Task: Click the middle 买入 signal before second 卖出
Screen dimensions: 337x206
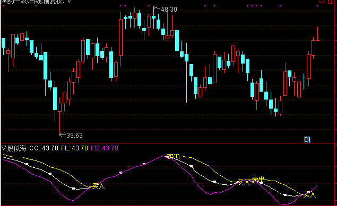Action: [x=244, y=182]
